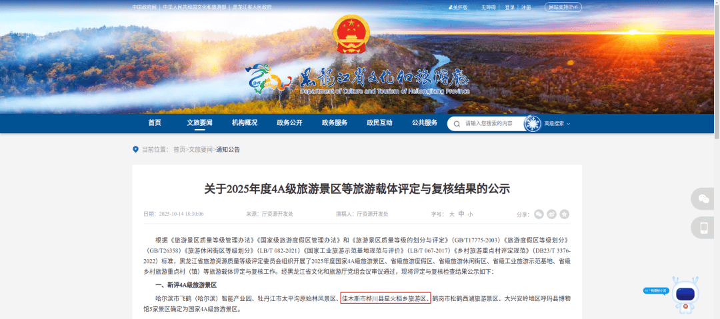Click the national emblem logo

(x=351, y=34)
